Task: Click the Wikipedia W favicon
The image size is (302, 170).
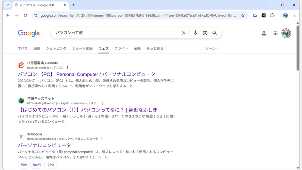Action: [21, 136]
